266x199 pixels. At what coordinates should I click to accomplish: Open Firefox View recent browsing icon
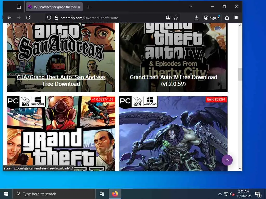tap(19, 7)
